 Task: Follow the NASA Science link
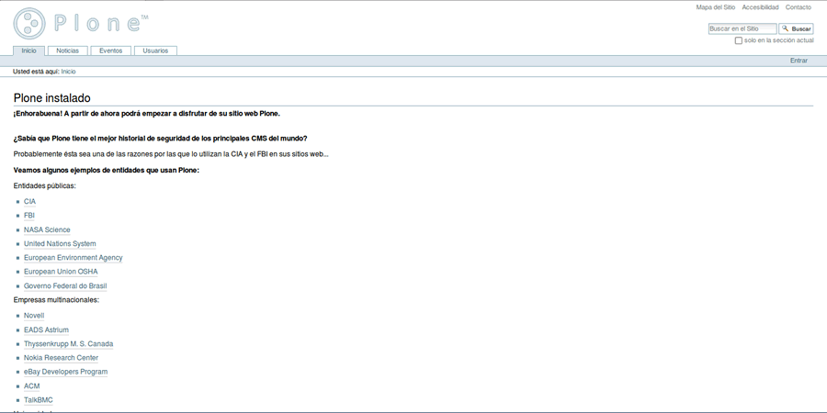click(x=47, y=230)
